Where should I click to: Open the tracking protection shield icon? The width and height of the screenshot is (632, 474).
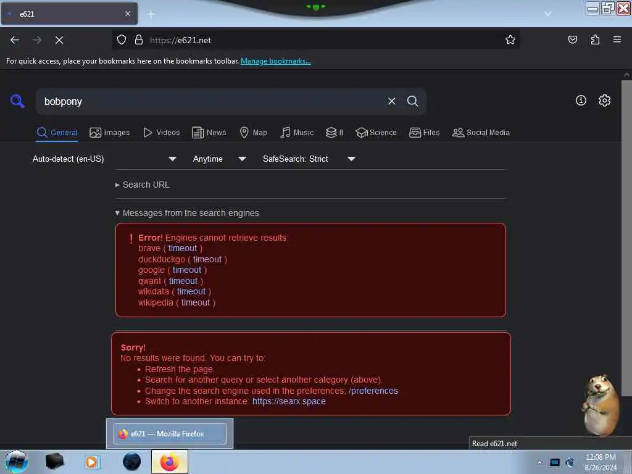pyautogui.click(x=122, y=40)
